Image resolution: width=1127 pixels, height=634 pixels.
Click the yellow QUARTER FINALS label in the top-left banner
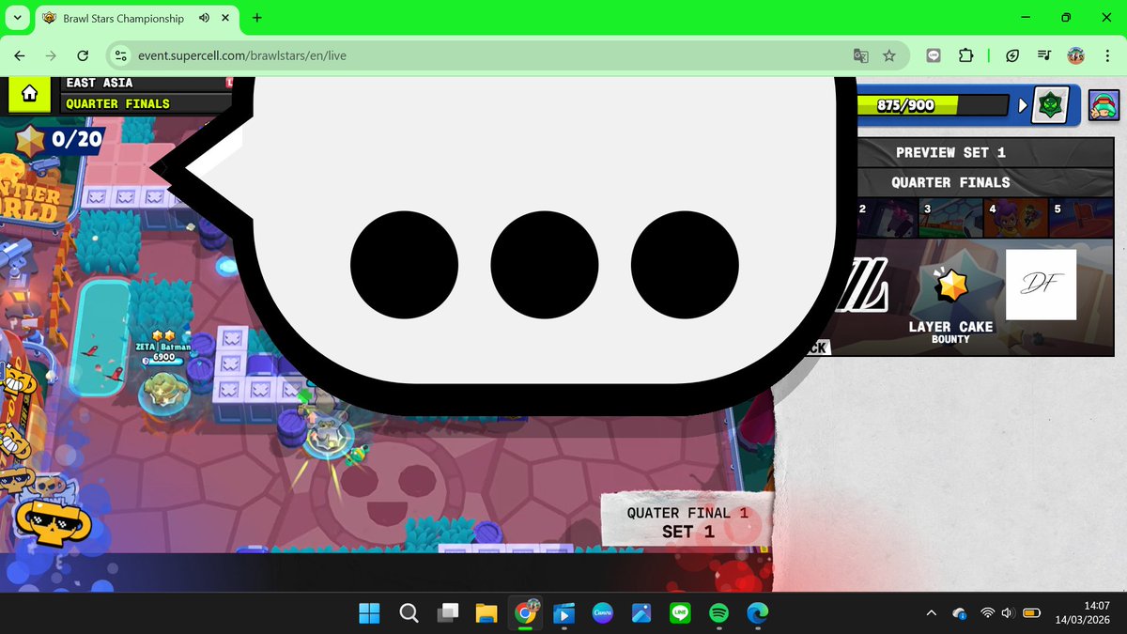(117, 103)
